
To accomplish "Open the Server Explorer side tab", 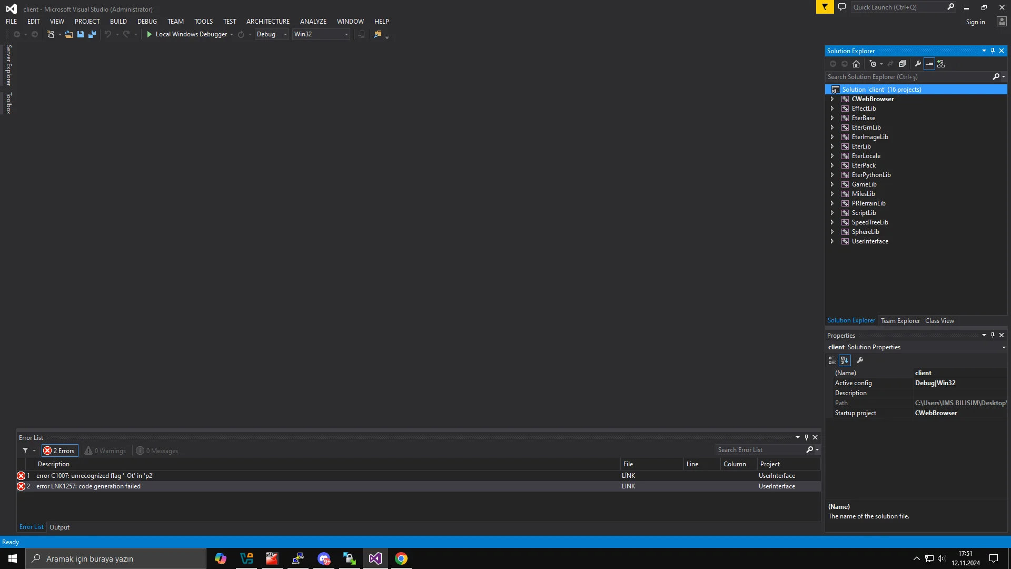I will (8, 65).
